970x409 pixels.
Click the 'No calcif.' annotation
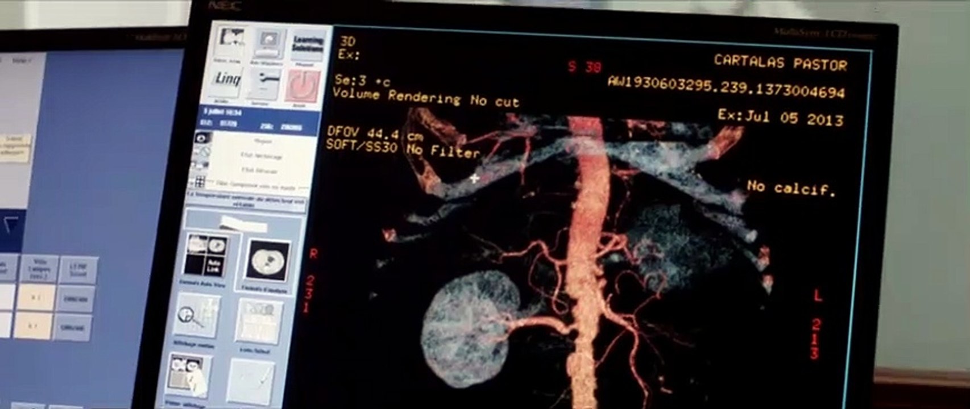click(791, 187)
